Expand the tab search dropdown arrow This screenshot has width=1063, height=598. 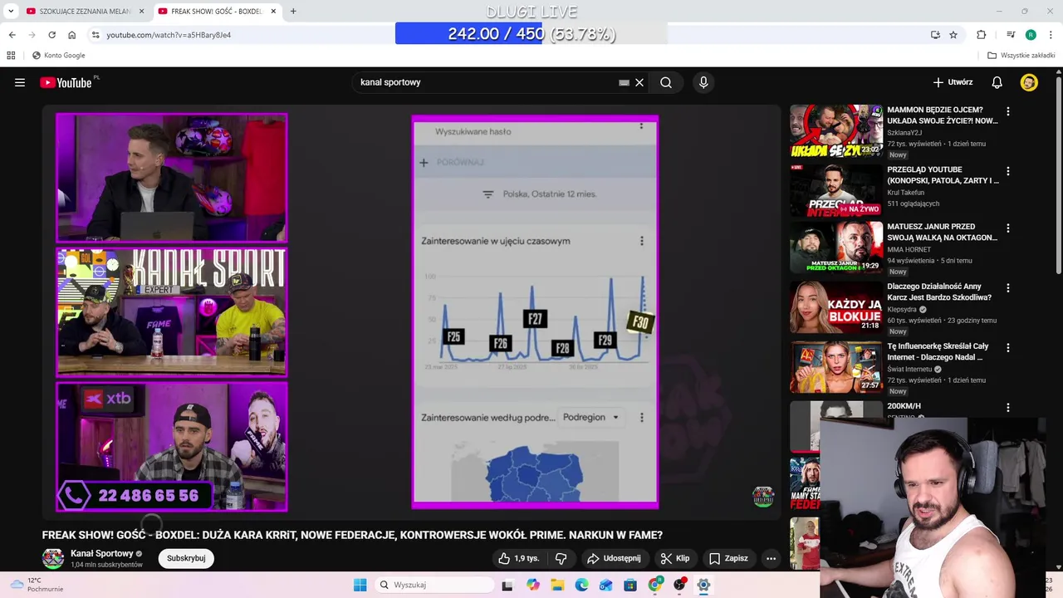(x=11, y=11)
